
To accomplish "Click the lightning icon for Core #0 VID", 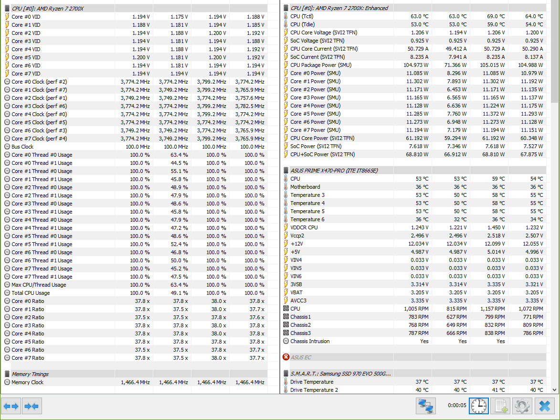I will pyautogui.click(x=7, y=16).
